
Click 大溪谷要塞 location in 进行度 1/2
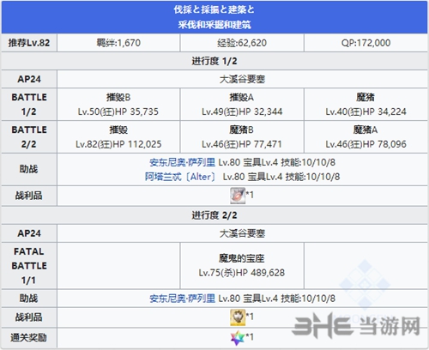click(242, 79)
